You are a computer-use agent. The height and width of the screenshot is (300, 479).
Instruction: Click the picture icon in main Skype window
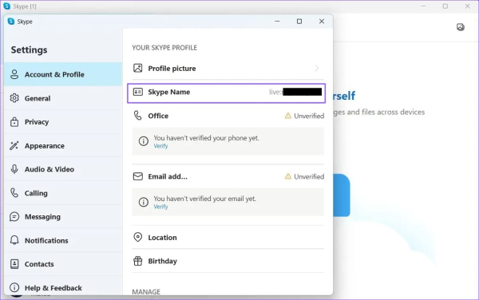[x=461, y=27]
